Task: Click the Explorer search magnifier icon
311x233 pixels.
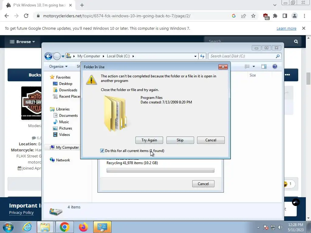Action: click(x=278, y=56)
